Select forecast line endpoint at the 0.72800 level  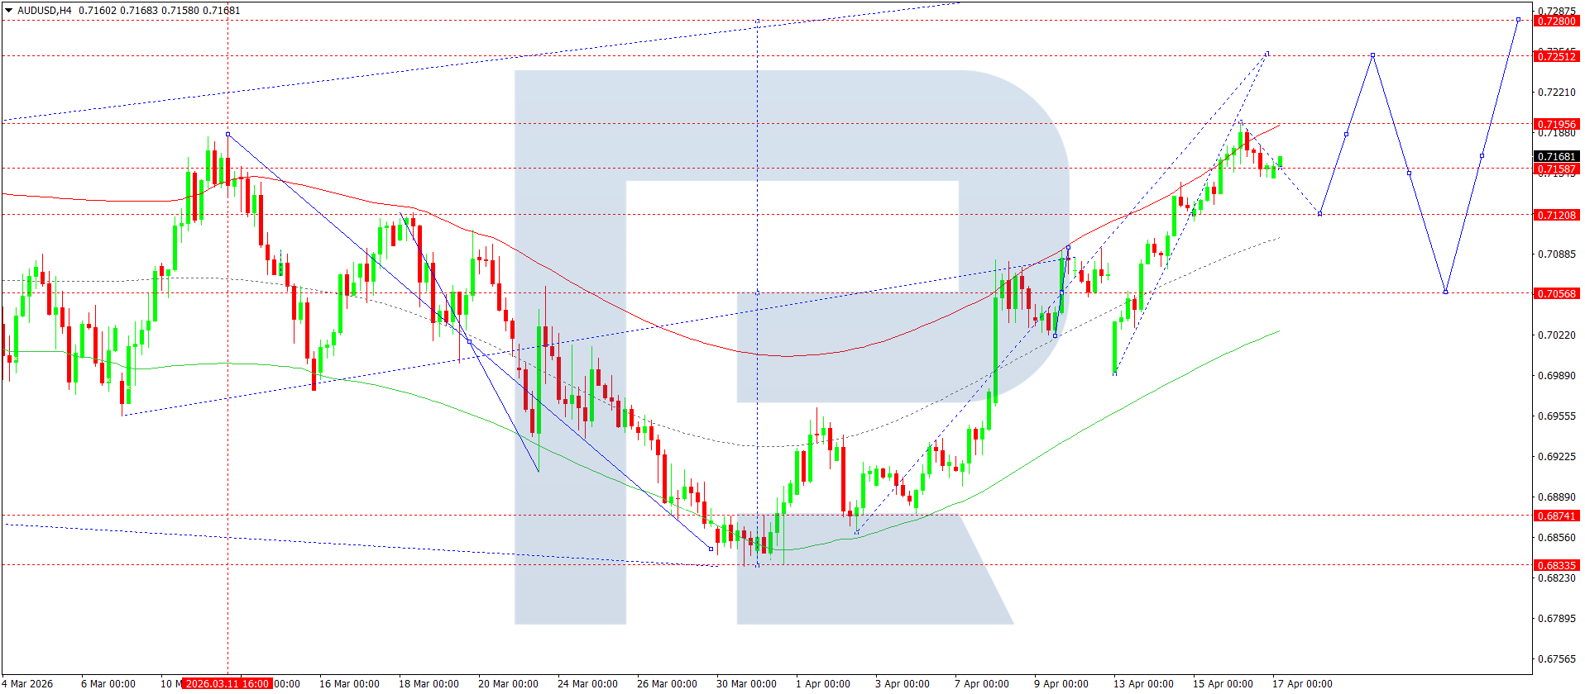tap(1518, 20)
